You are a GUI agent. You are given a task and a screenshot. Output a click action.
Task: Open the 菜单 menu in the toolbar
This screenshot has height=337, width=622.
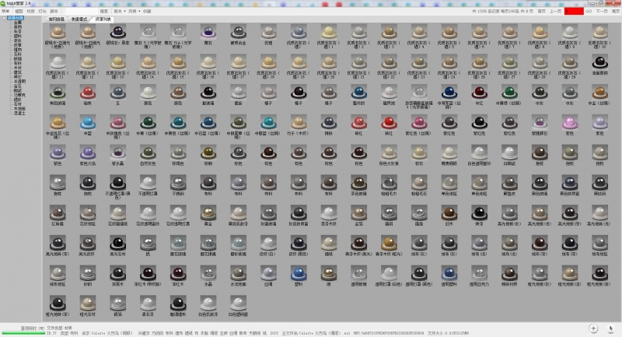click(x=5, y=11)
